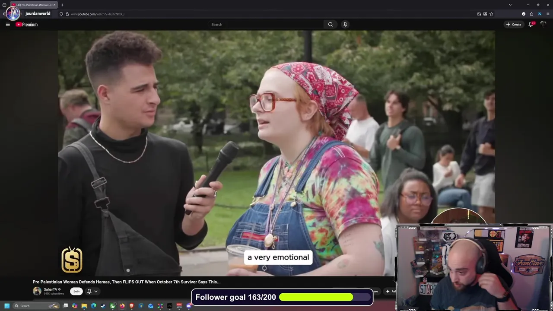The height and width of the screenshot is (311, 553).
Task: Click the Windows taskbar Search box
Action: (36, 306)
